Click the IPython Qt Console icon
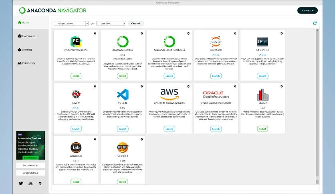The image size is (335, 194). click(x=262, y=41)
